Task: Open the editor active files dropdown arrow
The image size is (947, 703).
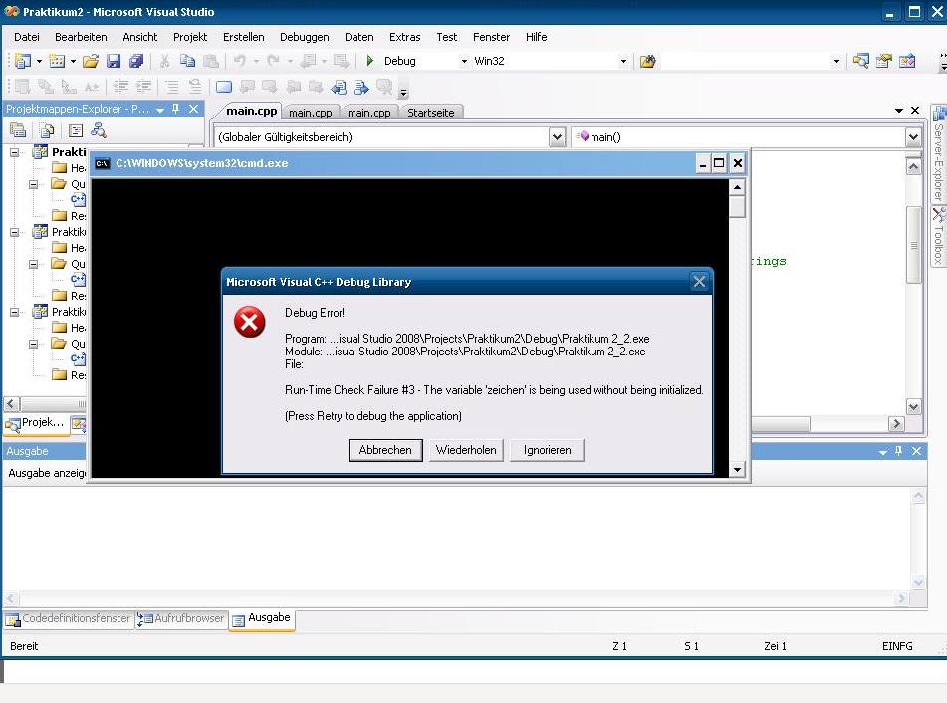Action: click(898, 110)
